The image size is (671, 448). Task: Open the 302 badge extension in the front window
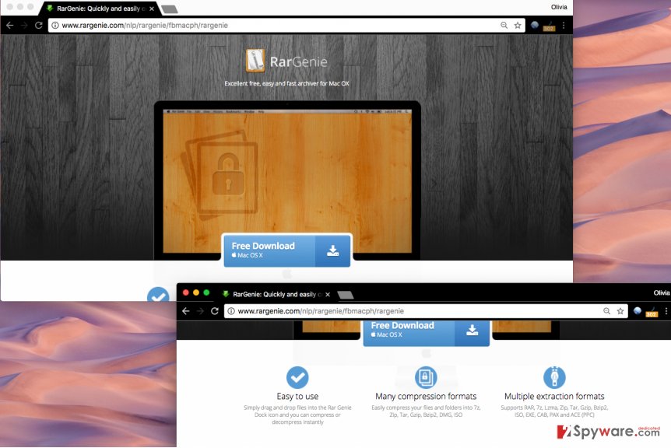coord(652,312)
